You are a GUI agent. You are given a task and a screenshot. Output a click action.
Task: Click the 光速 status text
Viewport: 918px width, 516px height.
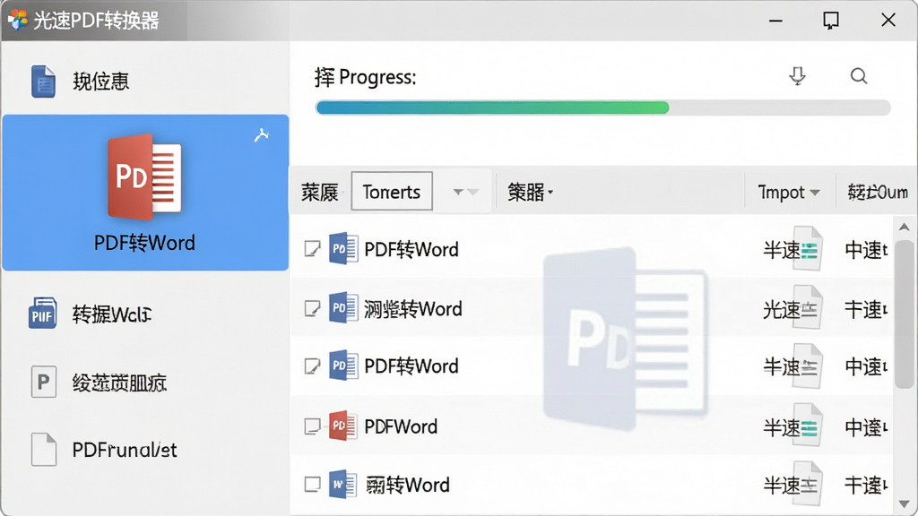pos(781,309)
